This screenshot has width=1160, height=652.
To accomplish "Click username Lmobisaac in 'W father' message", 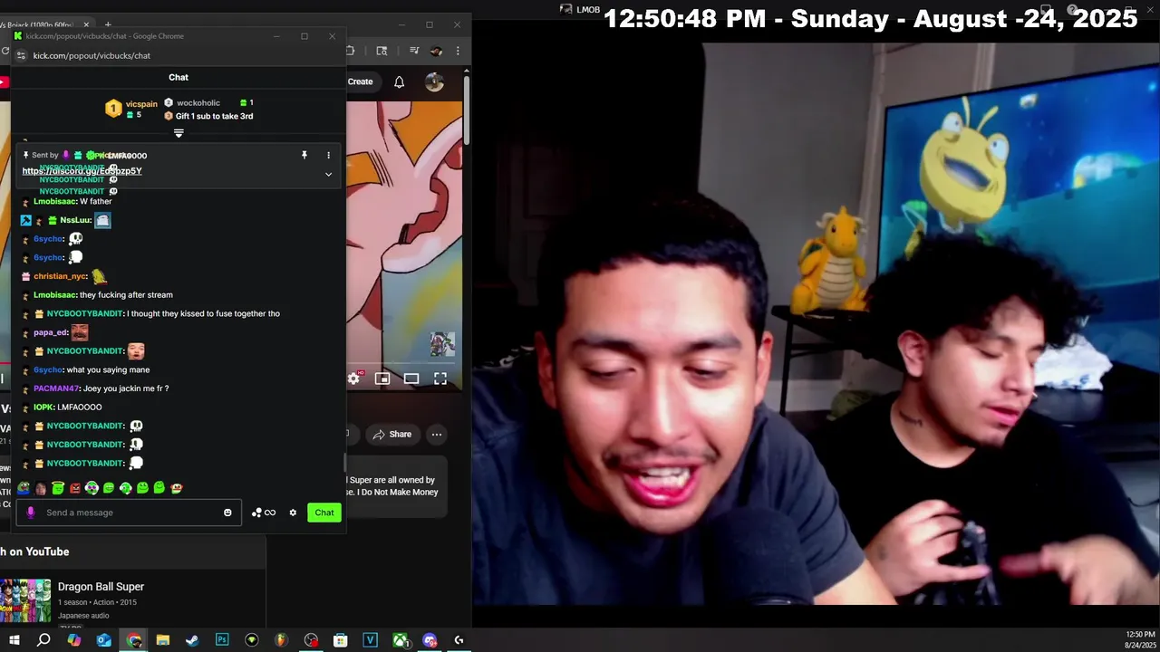I will [54, 201].
